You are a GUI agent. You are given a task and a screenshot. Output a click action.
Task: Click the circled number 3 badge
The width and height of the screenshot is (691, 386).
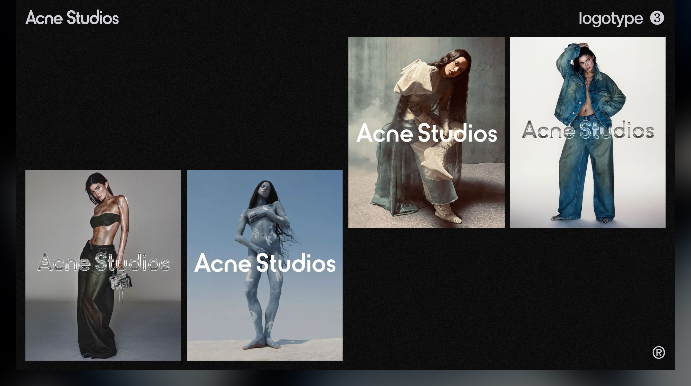[657, 18]
